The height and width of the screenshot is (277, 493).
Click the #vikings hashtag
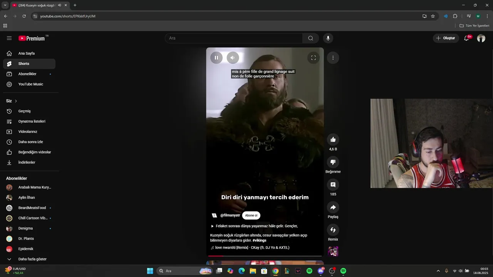[259, 240]
